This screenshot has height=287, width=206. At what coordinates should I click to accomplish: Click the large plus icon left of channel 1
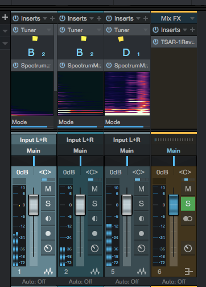pos(5,17)
